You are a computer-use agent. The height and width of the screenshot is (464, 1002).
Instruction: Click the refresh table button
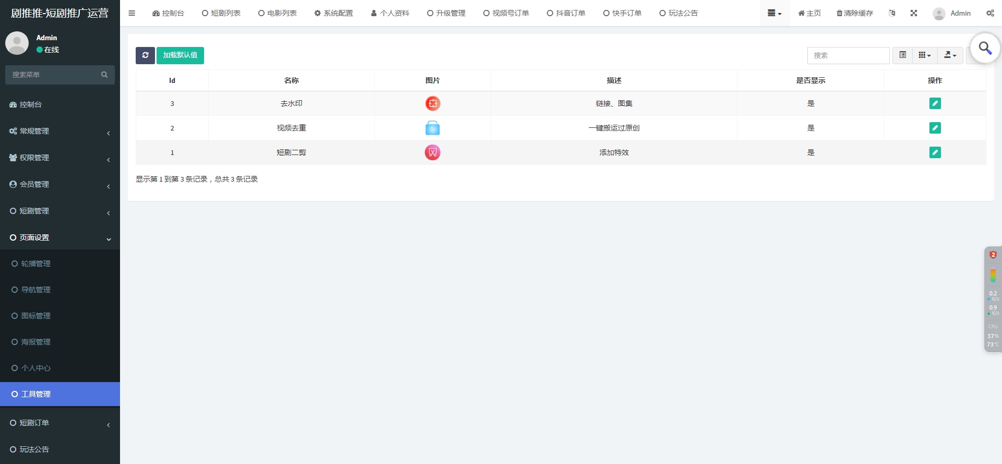(145, 55)
